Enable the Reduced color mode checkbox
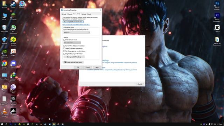 [64, 40]
